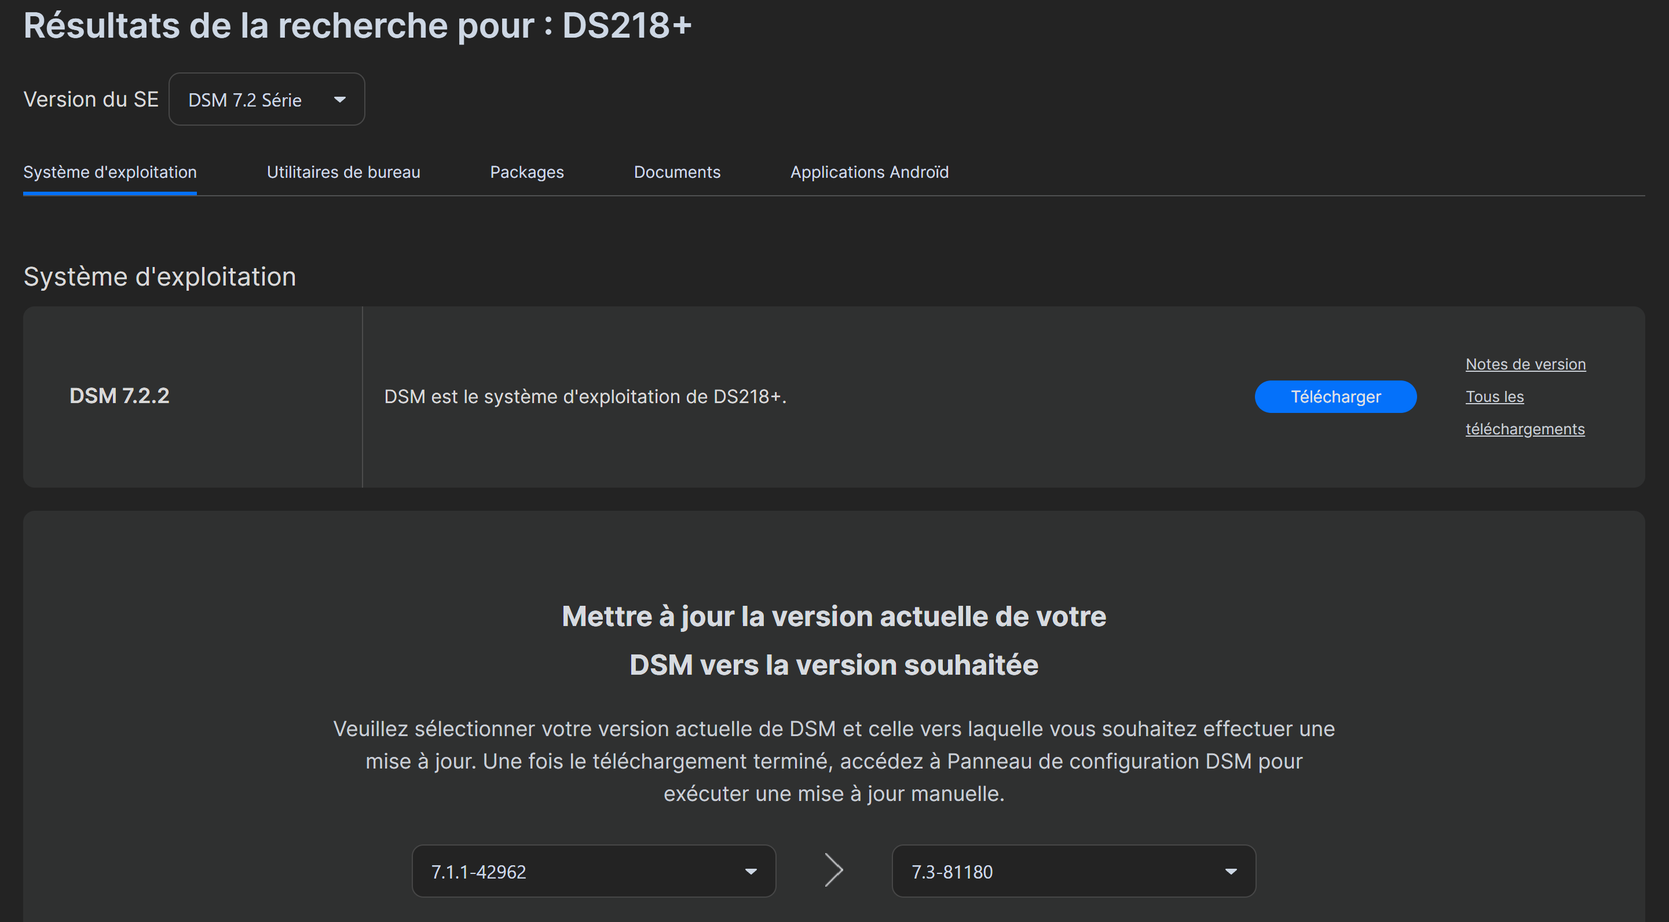The image size is (1669, 922).
Task: Expand the current version 7.1.1-42962 dropdown
Action: [593, 871]
